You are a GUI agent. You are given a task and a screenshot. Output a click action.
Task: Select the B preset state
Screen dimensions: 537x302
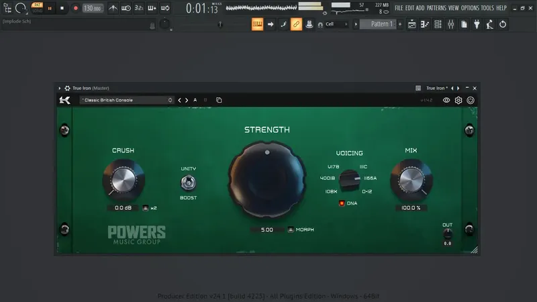coord(205,100)
